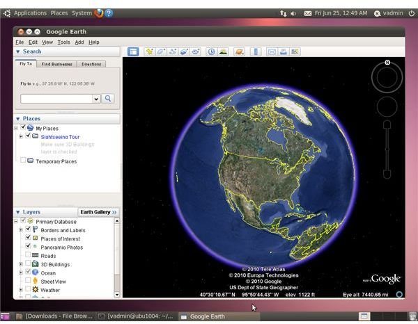Image resolution: width=418 pixels, height=324 pixels.
Task: Open the Sightseeing Tour link
Action: 60,137
